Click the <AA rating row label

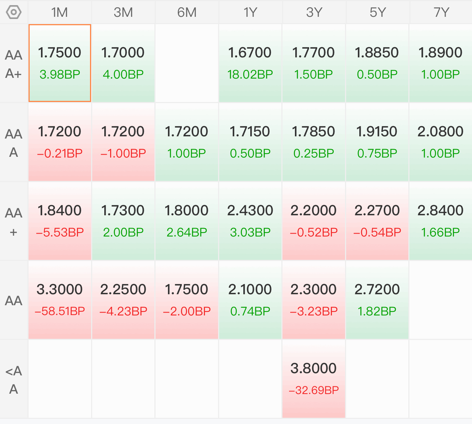(14, 379)
